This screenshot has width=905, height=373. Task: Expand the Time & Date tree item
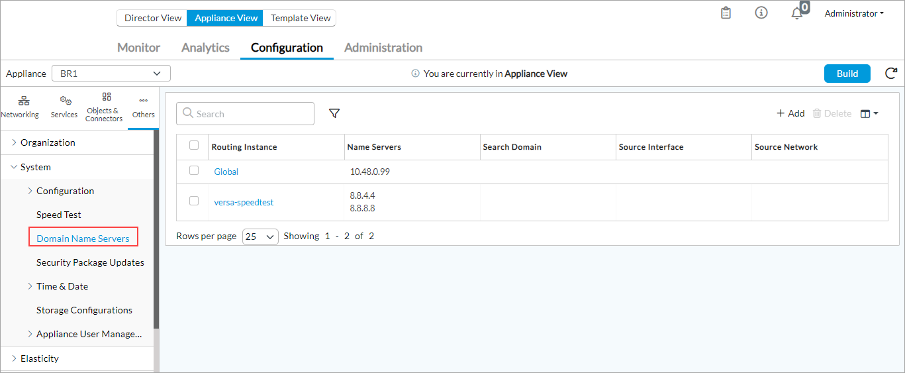[30, 286]
